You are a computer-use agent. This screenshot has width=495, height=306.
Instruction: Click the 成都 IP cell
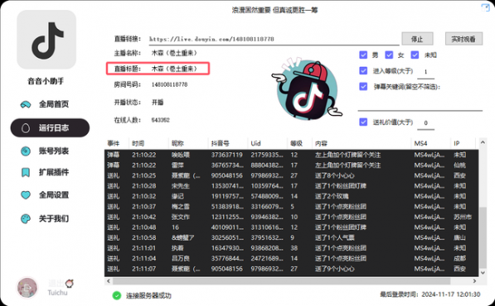coord(459,259)
